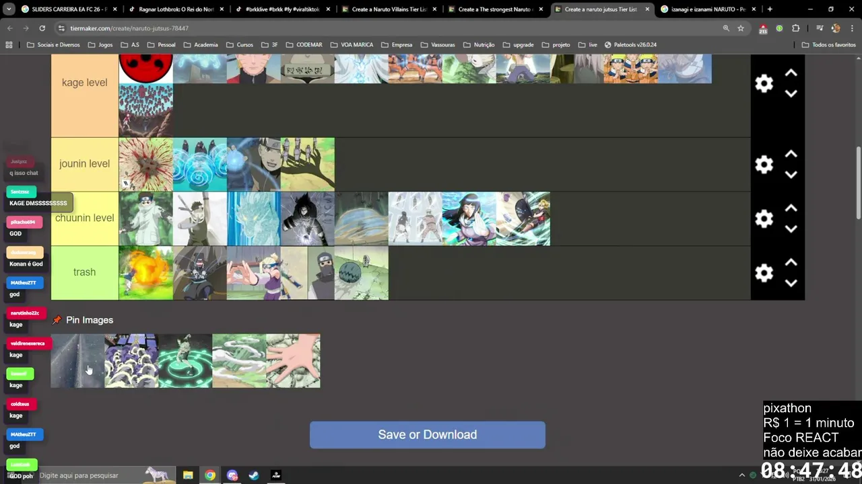
Task: Open the Chrome apps grid icon
Action: point(9,44)
